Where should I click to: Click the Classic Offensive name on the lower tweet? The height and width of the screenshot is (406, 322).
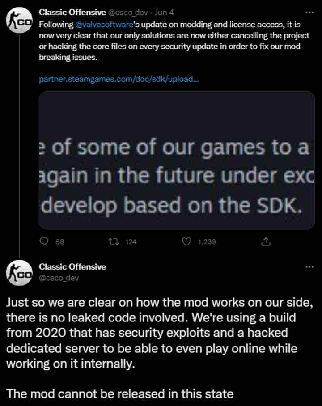tap(72, 267)
